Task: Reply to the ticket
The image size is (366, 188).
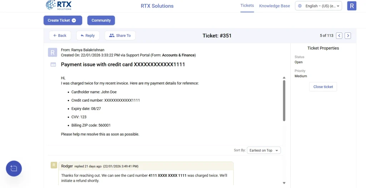Action: 88,36
